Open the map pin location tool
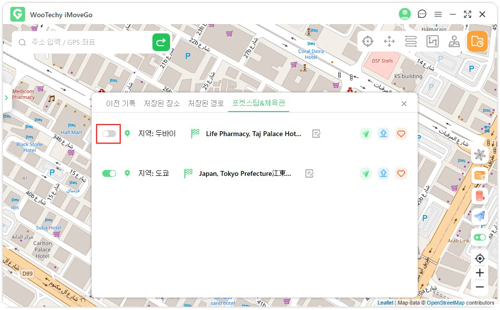 [454, 42]
